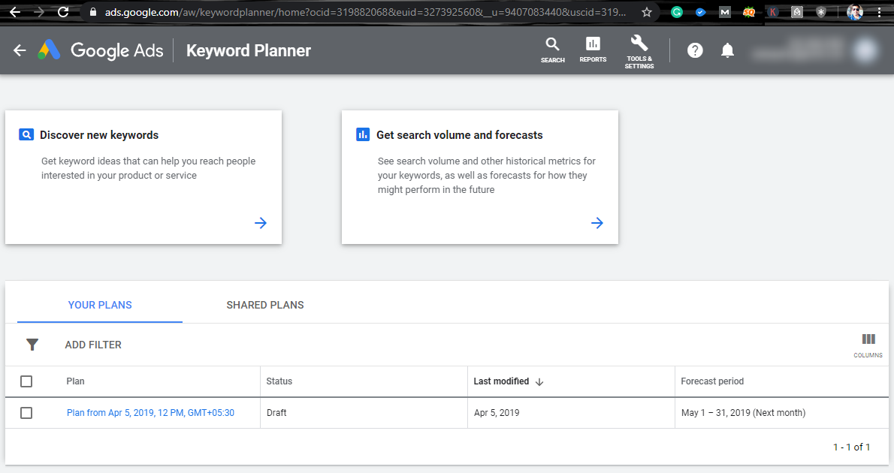Open the Help question mark
This screenshot has height=473, width=894.
coord(695,51)
